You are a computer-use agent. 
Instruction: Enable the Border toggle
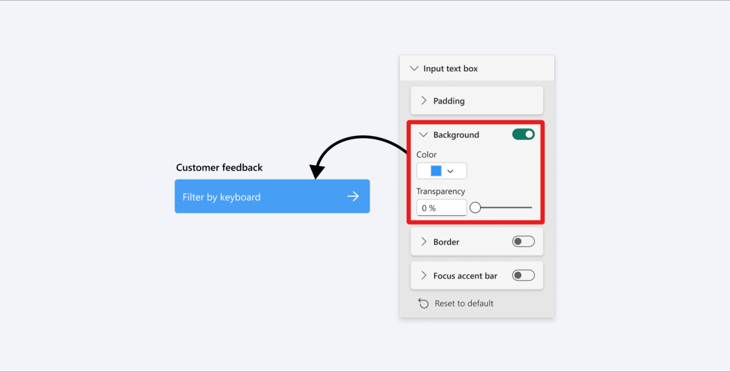[x=523, y=241]
